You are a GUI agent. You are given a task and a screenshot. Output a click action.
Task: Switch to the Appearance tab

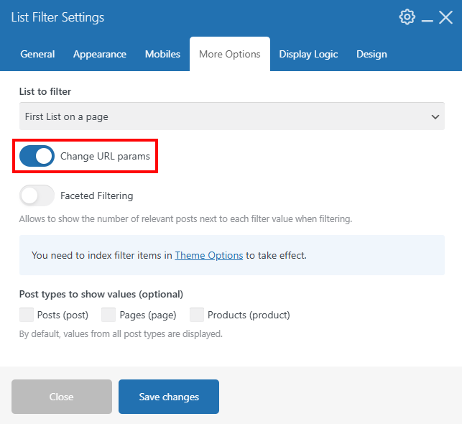[x=100, y=54]
